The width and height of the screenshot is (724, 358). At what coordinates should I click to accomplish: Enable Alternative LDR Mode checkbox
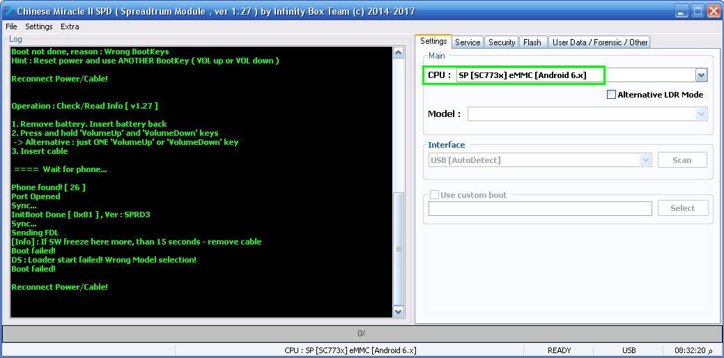click(611, 95)
